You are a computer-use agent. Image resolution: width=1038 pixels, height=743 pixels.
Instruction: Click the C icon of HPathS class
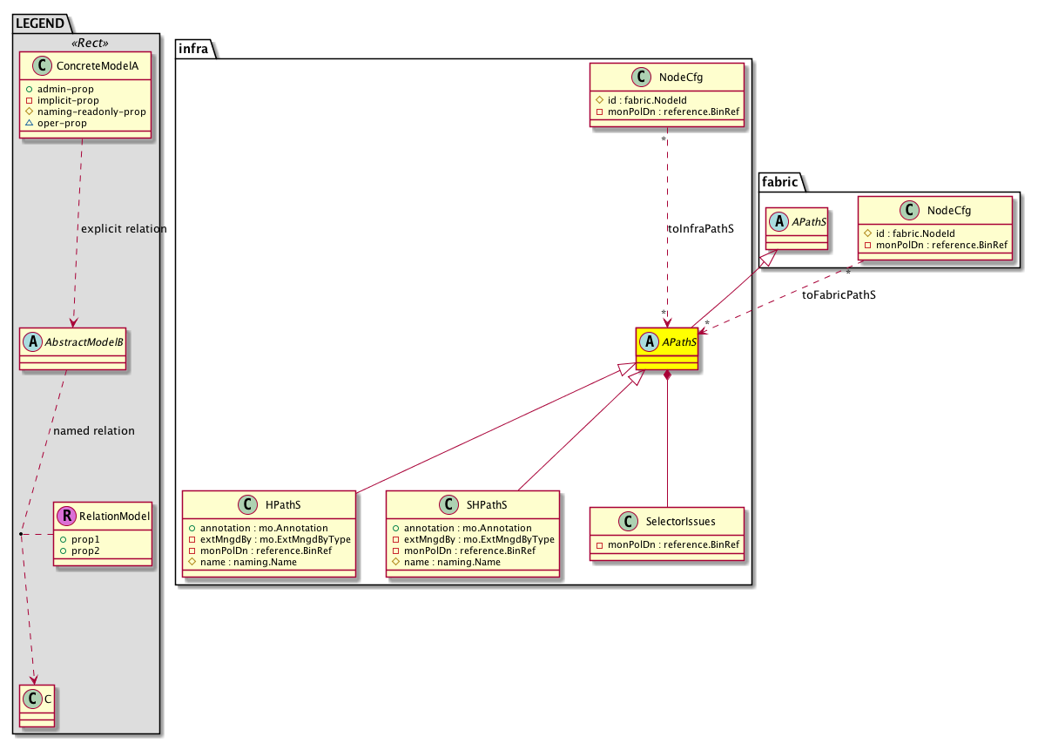pyautogui.click(x=249, y=504)
